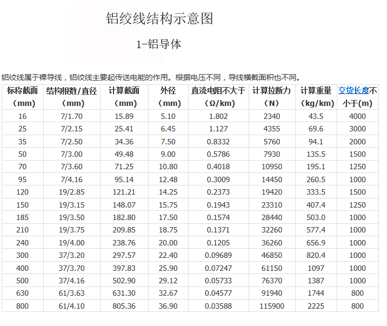Select weight value 407.4
This screenshot has height=326, width=387.
point(316,205)
